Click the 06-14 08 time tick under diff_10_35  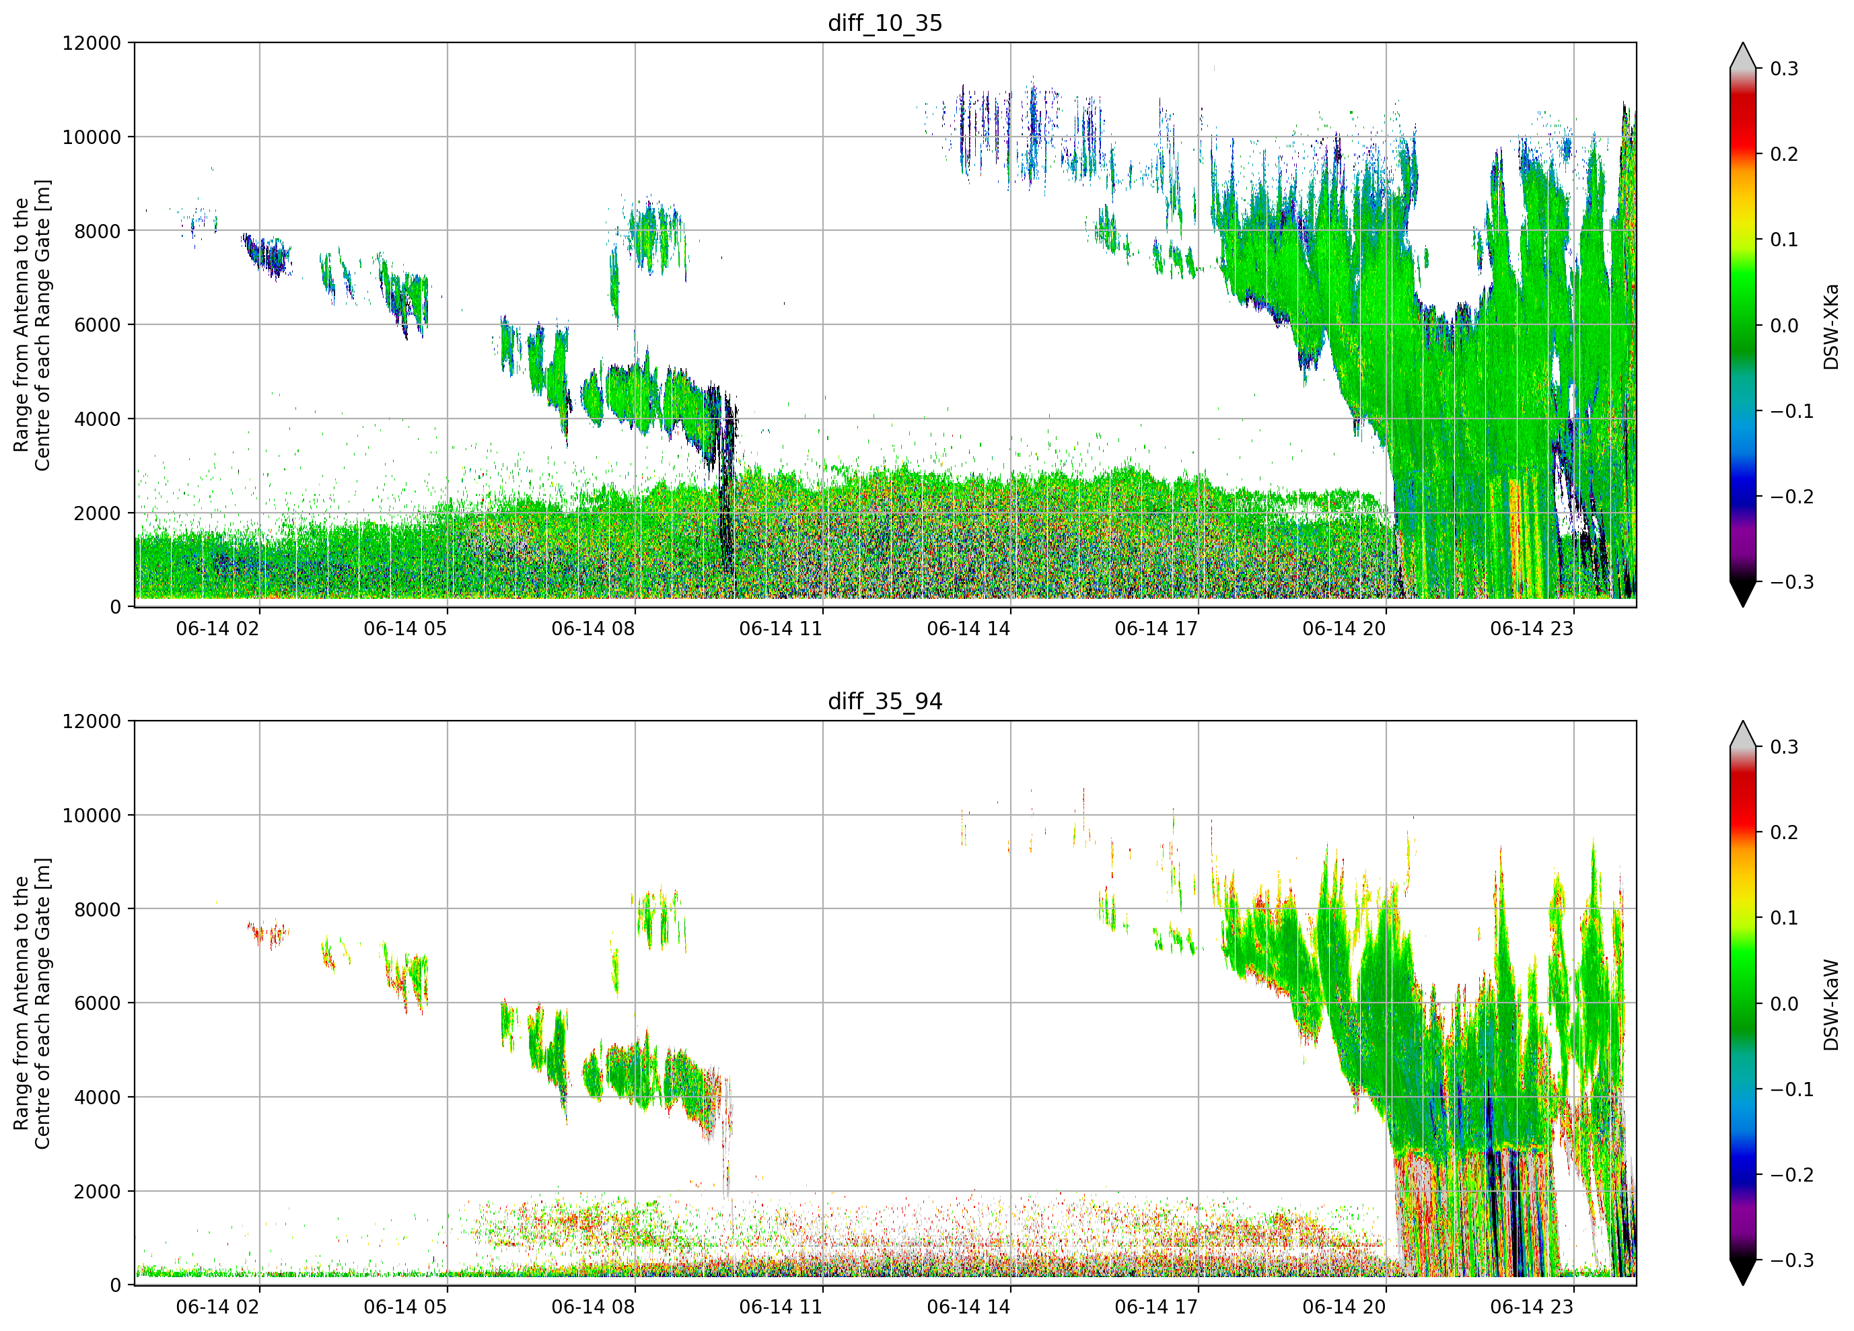[593, 628]
